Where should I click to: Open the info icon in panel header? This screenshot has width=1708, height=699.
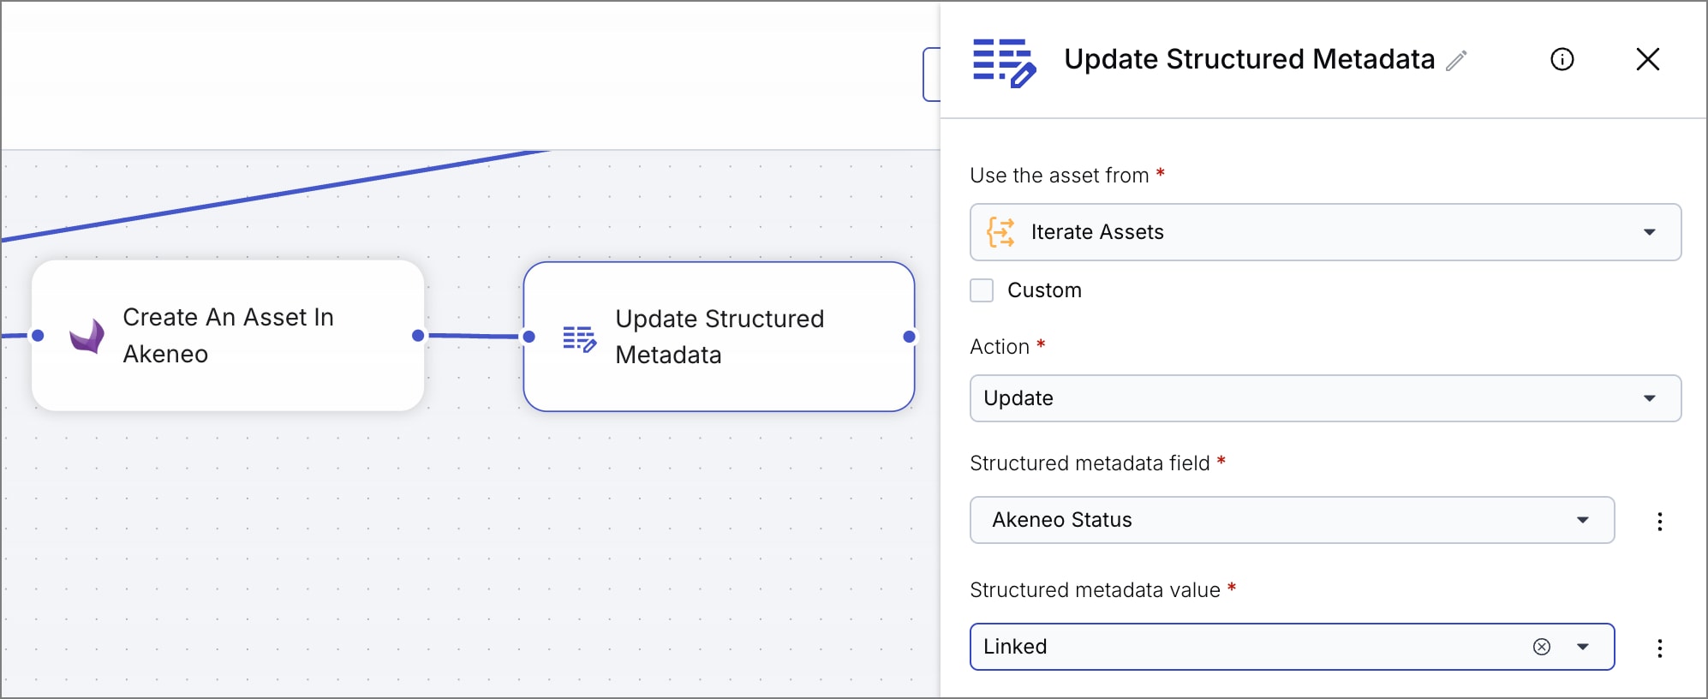pyautogui.click(x=1562, y=59)
